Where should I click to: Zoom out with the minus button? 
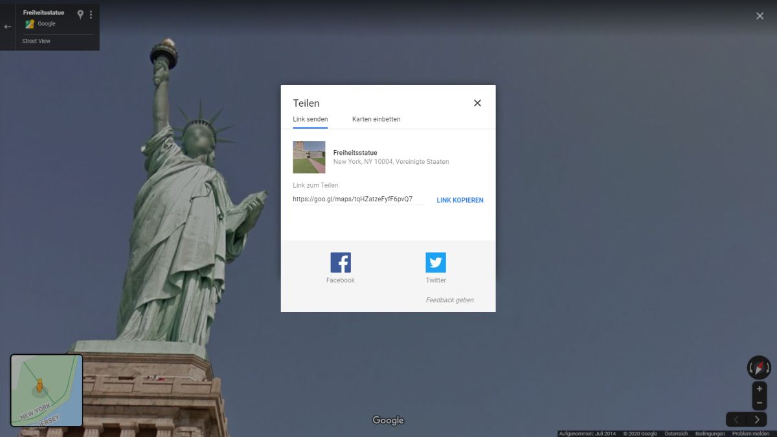[x=759, y=403]
